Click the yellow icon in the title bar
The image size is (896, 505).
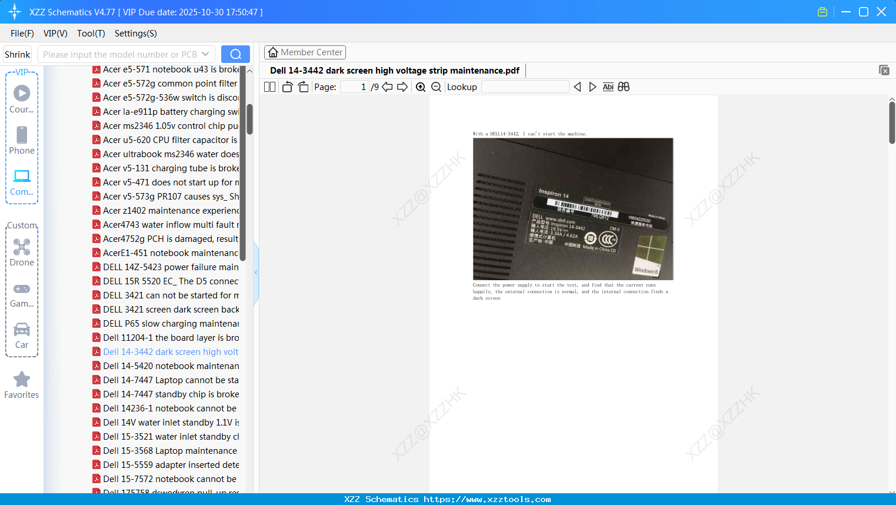tap(822, 12)
